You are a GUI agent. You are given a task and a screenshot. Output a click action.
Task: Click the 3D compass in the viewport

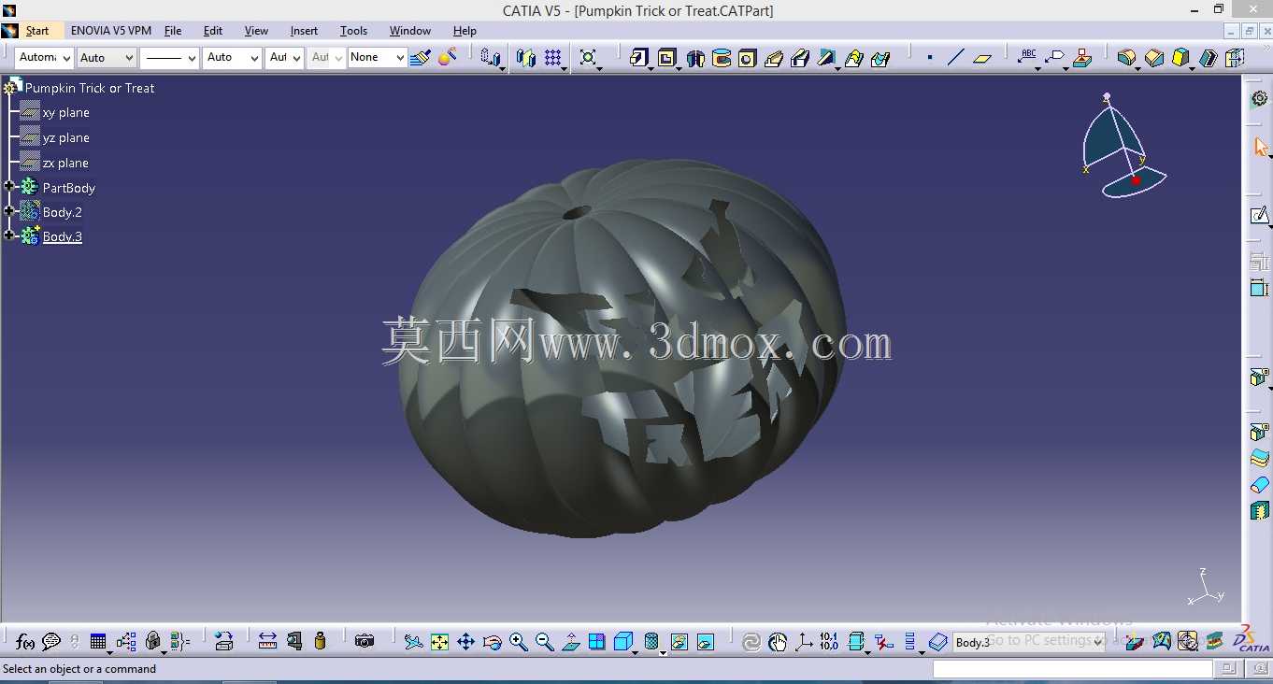pyautogui.click(x=1124, y=145)
